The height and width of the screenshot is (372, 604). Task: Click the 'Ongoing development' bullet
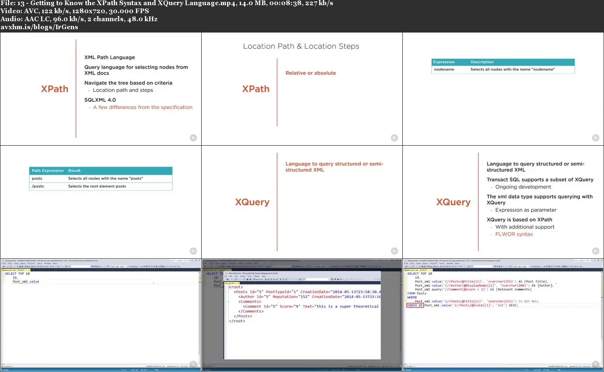(523, 187)
